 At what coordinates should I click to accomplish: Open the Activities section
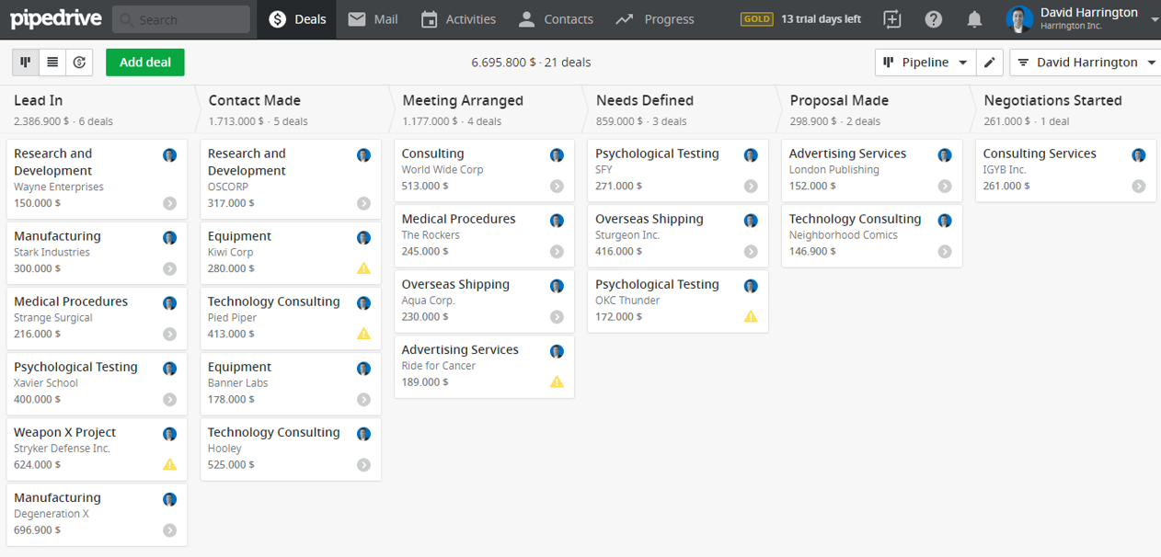(457, 18)
